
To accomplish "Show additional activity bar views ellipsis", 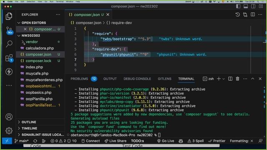I will point(9,85).
